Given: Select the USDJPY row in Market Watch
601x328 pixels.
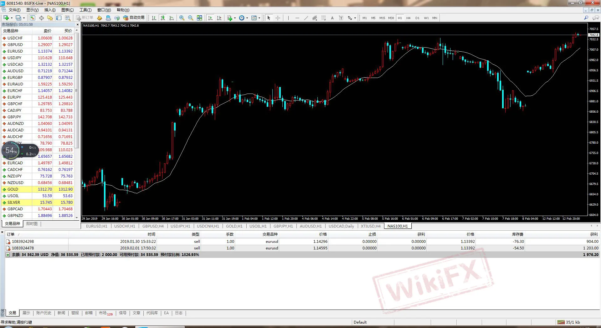Looking at the screenshot, I should click(38, 58).
